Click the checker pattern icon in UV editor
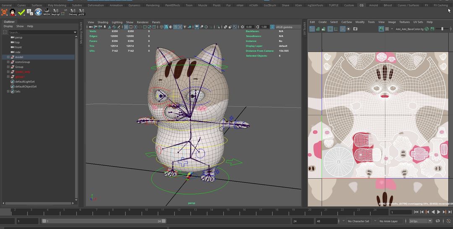 tap(387, 29)
